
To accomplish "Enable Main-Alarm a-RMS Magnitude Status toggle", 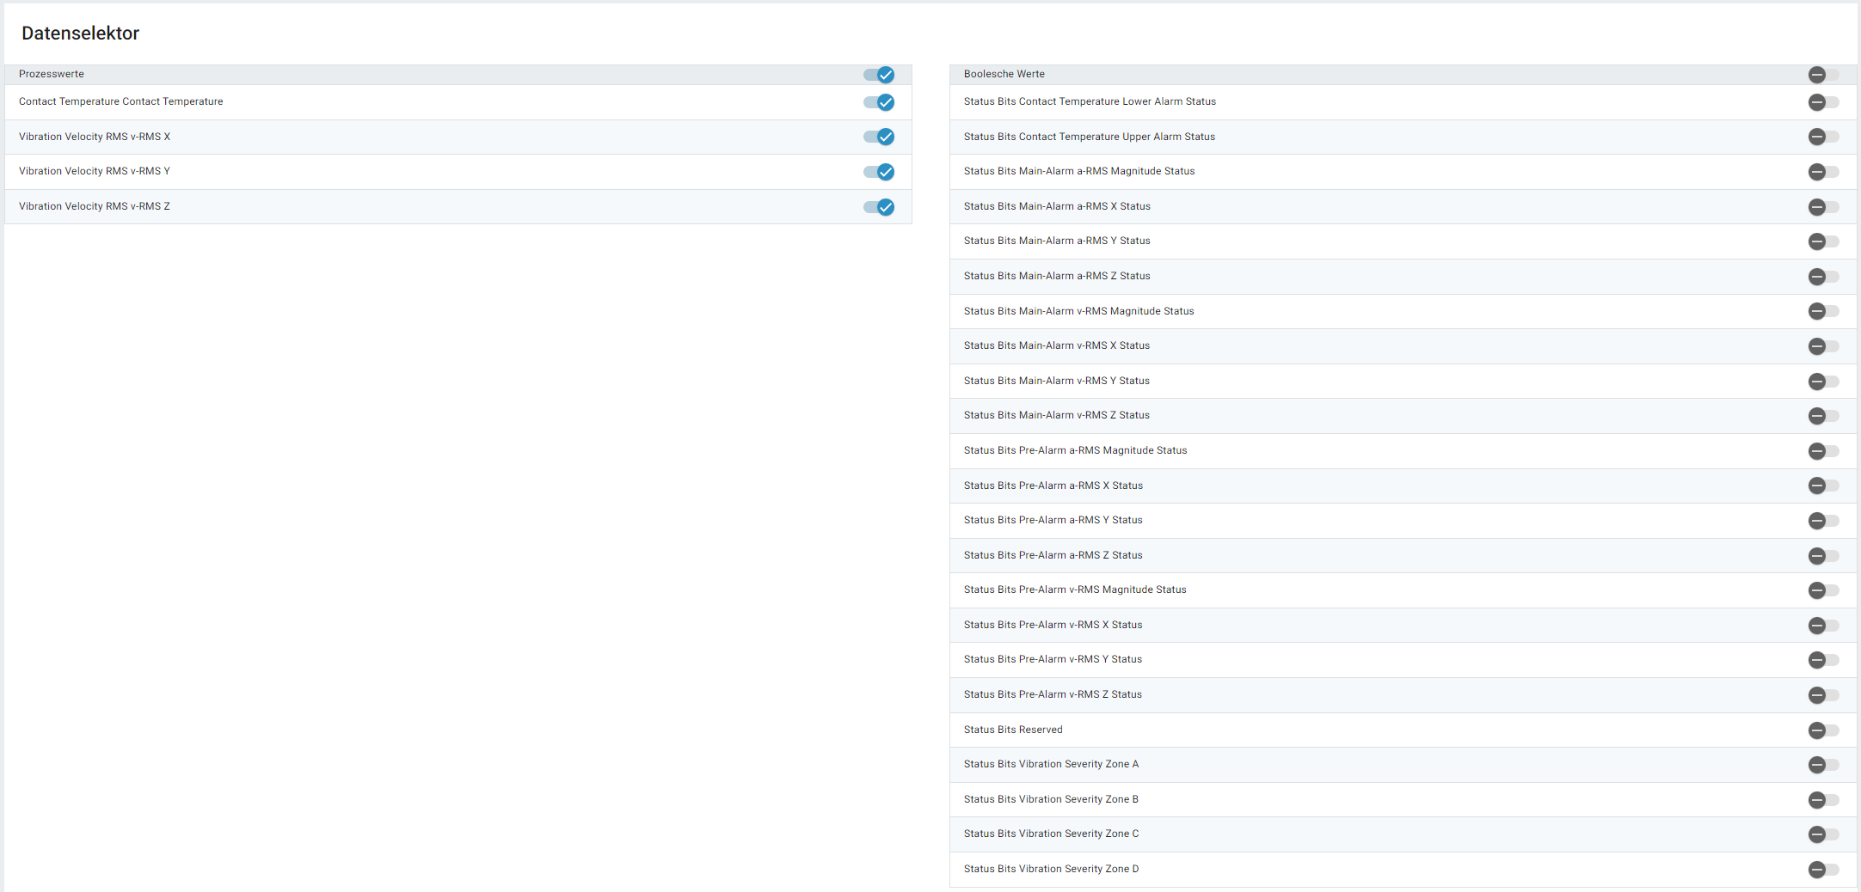I will 1823,172.
